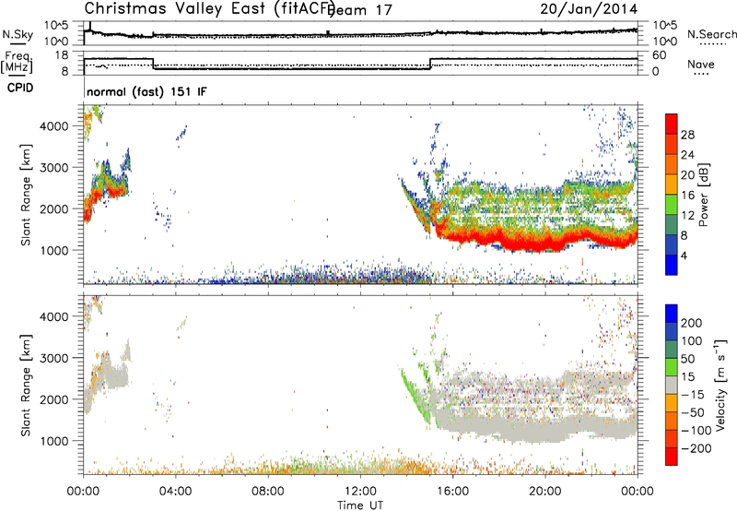Image resolution: width=737 pixels, height=511 pixels.
Task: Click the 'normal (fast) 151 IF' text
Action: (146, 91)
